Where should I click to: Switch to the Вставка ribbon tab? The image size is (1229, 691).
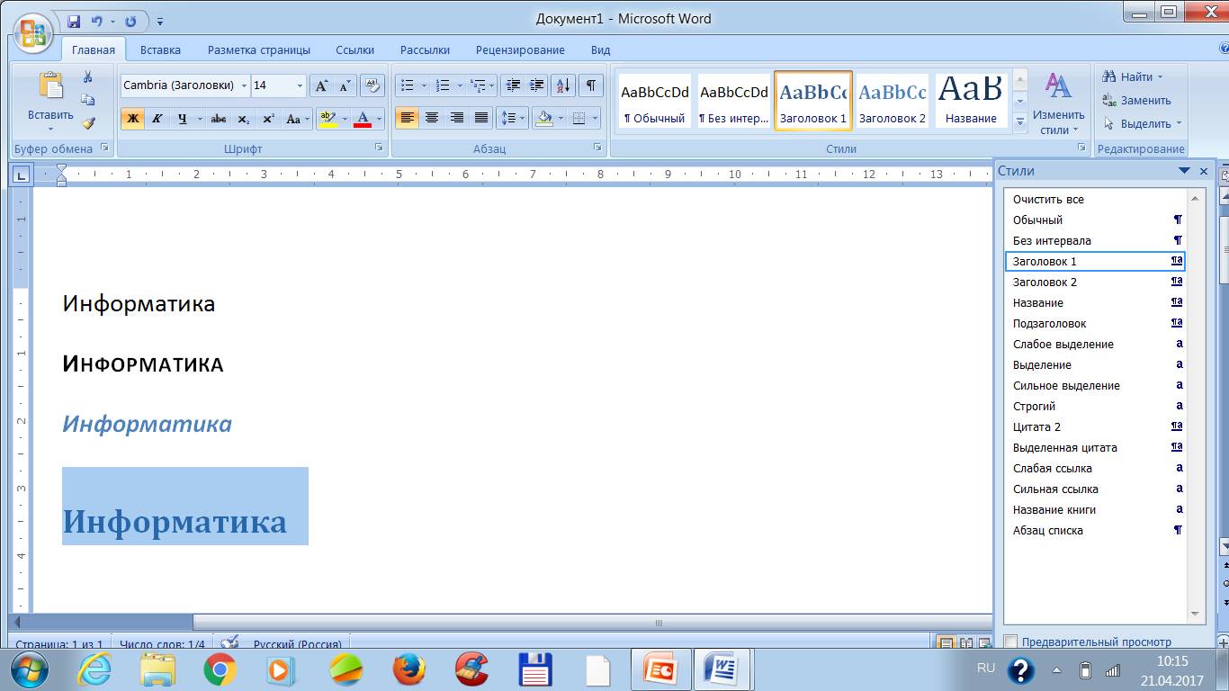pyautogui.click(x=160, y=49)
